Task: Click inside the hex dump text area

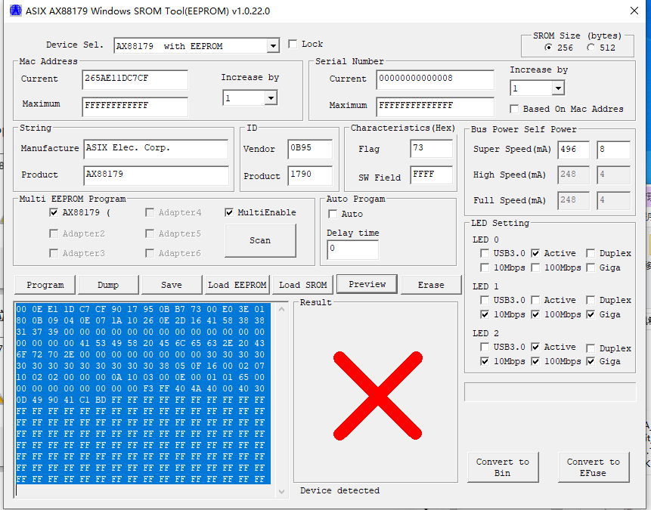Action: pyautogui.click(x=144, y=400)
